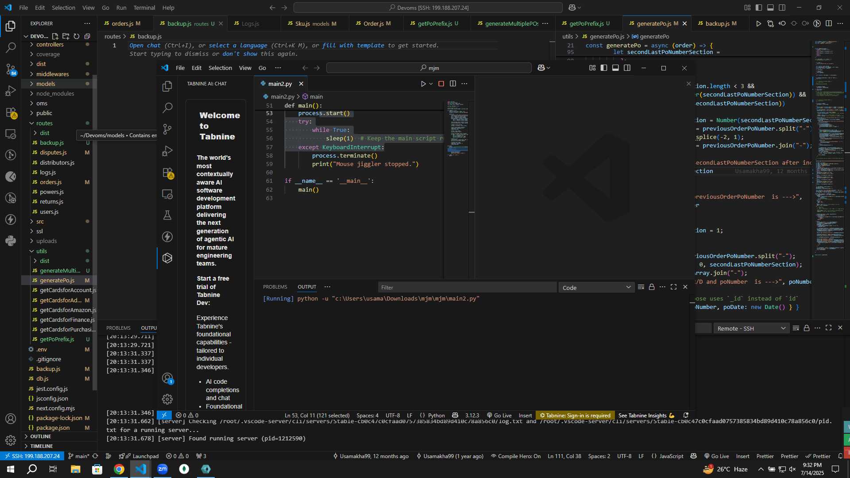The image size is (850, 478).
Task: Refresh the Explorer file tree
Action: pos(77,36)
